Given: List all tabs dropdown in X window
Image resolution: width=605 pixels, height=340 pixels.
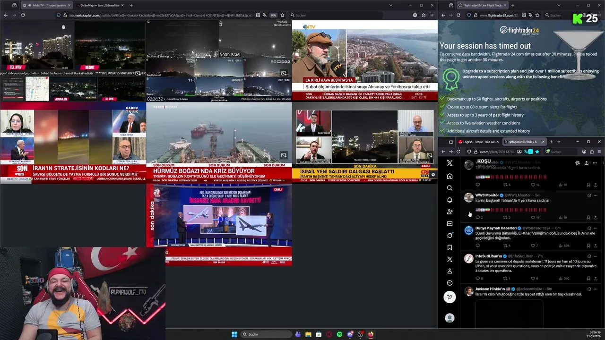Looking at the screenshot, I should click(x=559, y=142).
